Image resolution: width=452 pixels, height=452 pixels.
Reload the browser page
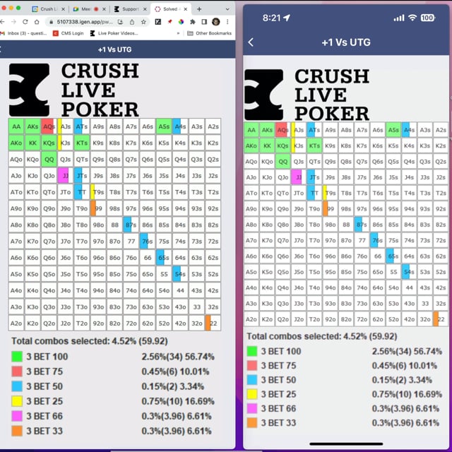coord(25,22)
